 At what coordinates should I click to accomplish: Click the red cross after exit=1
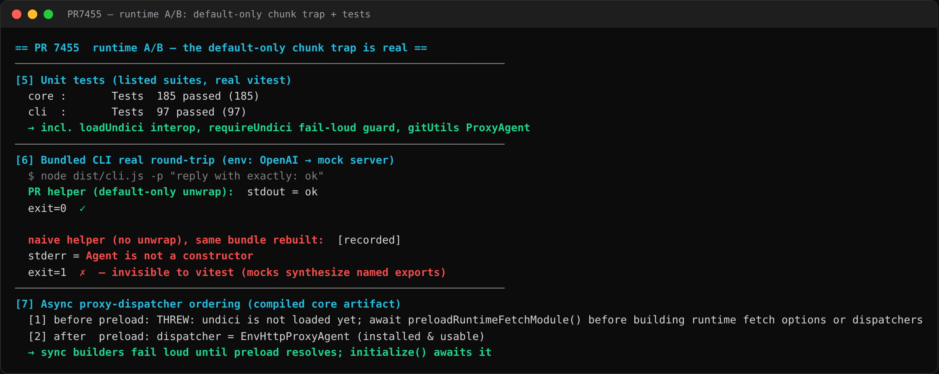pyautogui.click(x=82, y=272)
